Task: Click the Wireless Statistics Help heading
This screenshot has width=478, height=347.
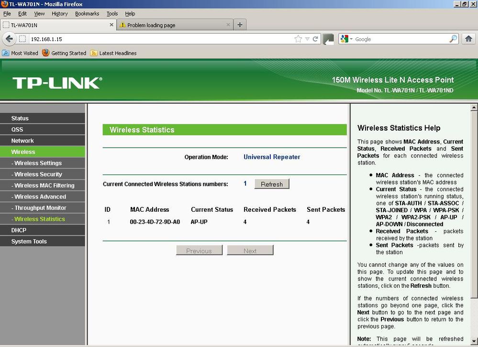Action: click(x=399, y=128)
